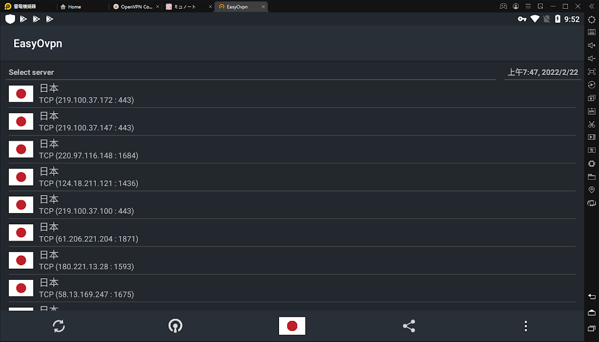Image resolution: width=599 pixels, height=342 pixels.
Task: Click the Wi-Fi icon in status bar
Action: pyautogui.click(x=535, y=19)
